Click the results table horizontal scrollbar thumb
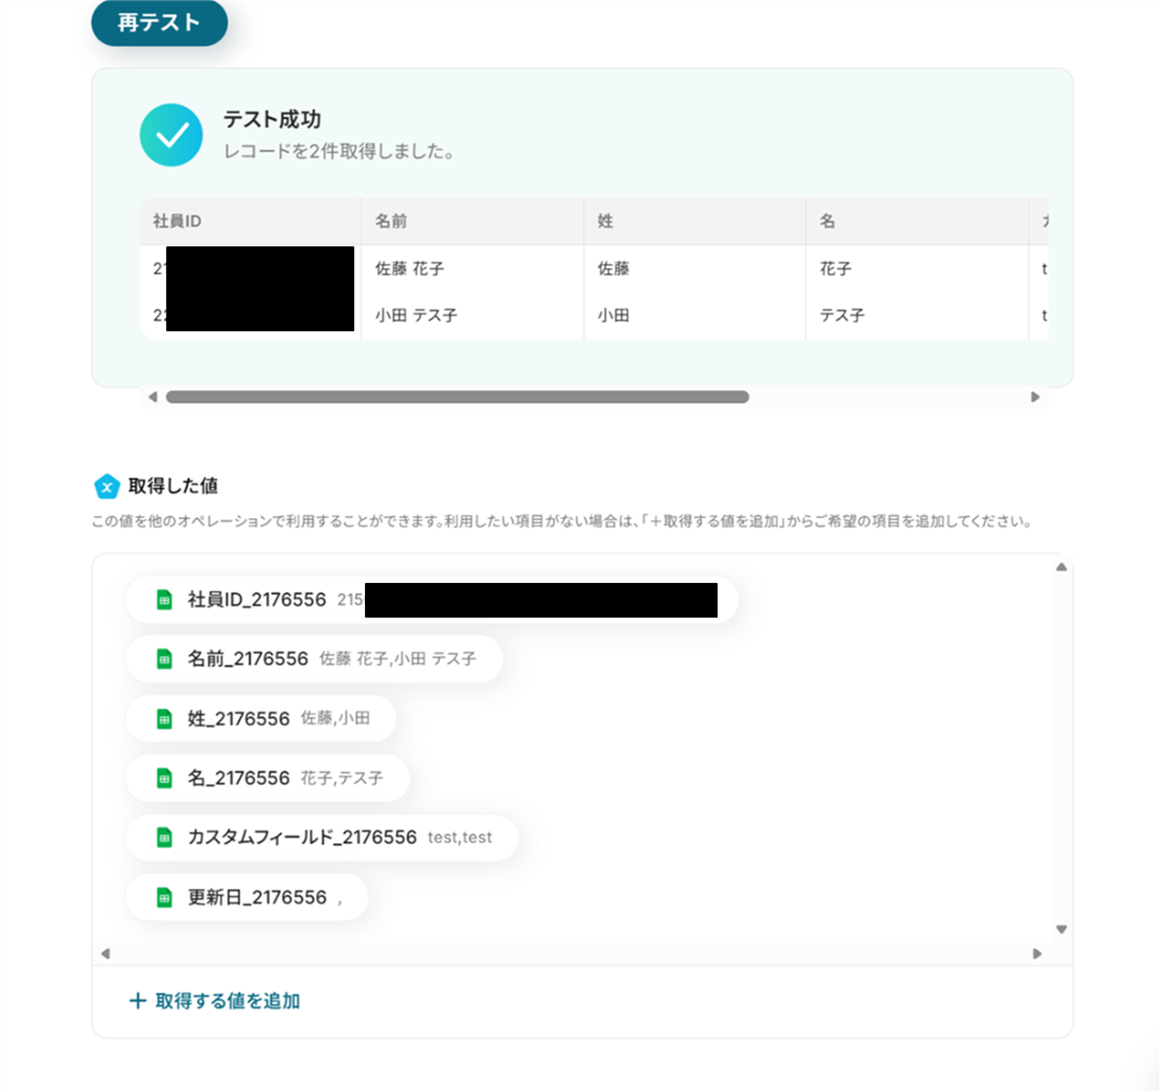 click(x=457, y=397)
